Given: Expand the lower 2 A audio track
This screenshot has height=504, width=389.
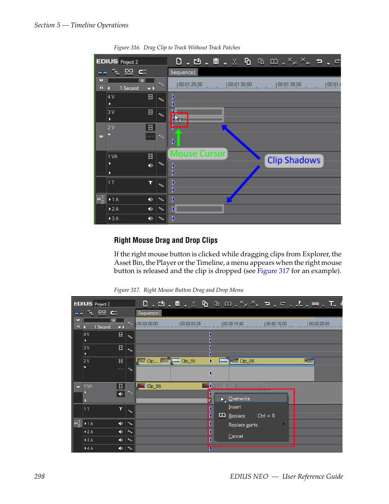Looking at the screenshot, I should 85,432.
